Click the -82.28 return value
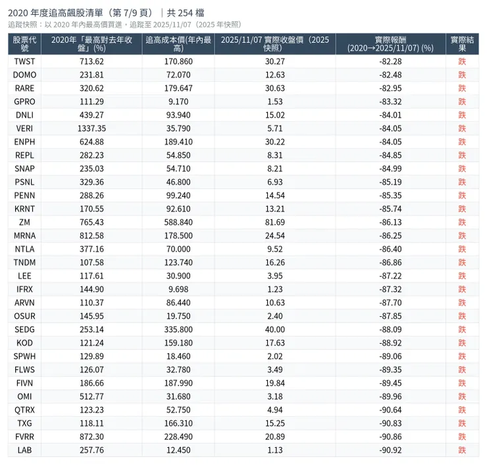Screen dimensions: 487x465 [390, 61]
